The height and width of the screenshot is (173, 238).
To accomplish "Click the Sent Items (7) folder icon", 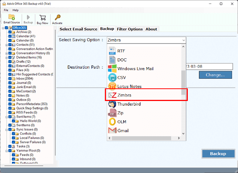I will click(13, 117).
